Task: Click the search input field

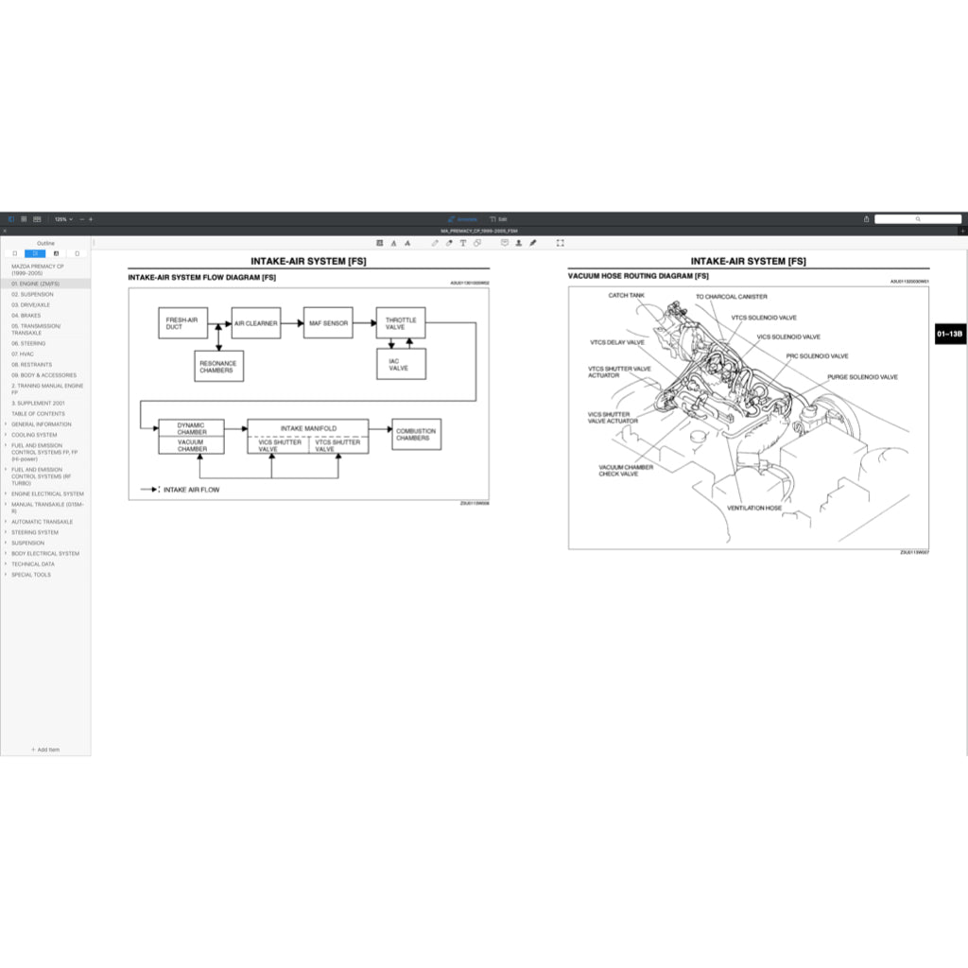Action: click(x=917, y=218)
